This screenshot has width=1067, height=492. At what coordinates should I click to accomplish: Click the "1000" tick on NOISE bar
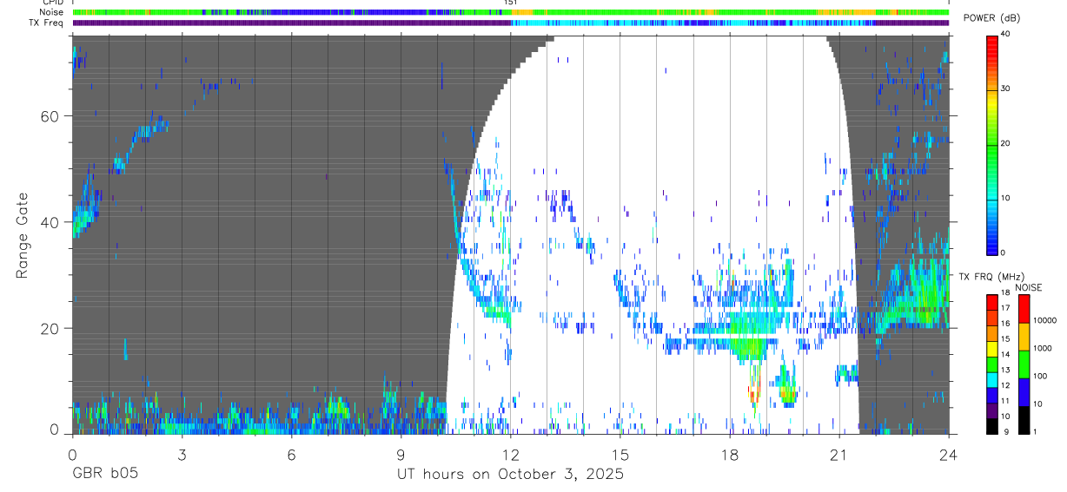[1042, 349]
